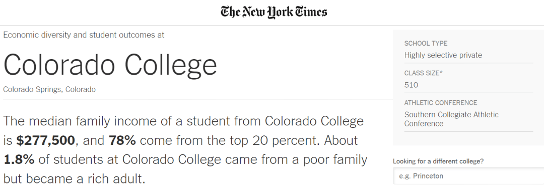Click the gray school info sidebar panel
544x196 pixels.
(x=468, y=88)
